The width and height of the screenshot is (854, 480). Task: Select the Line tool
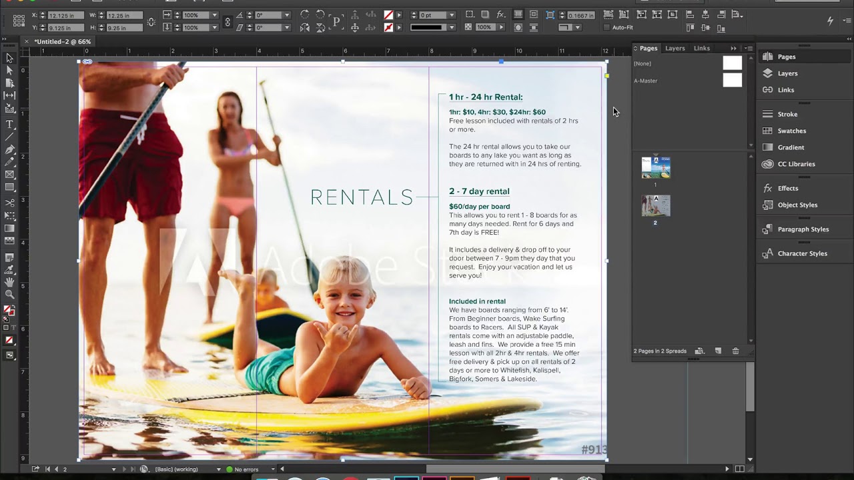pos(9,137)
